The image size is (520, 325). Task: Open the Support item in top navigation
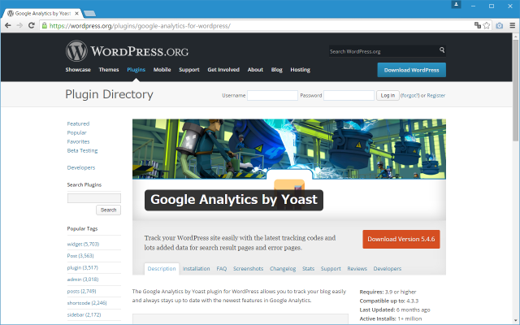point(189,70)
